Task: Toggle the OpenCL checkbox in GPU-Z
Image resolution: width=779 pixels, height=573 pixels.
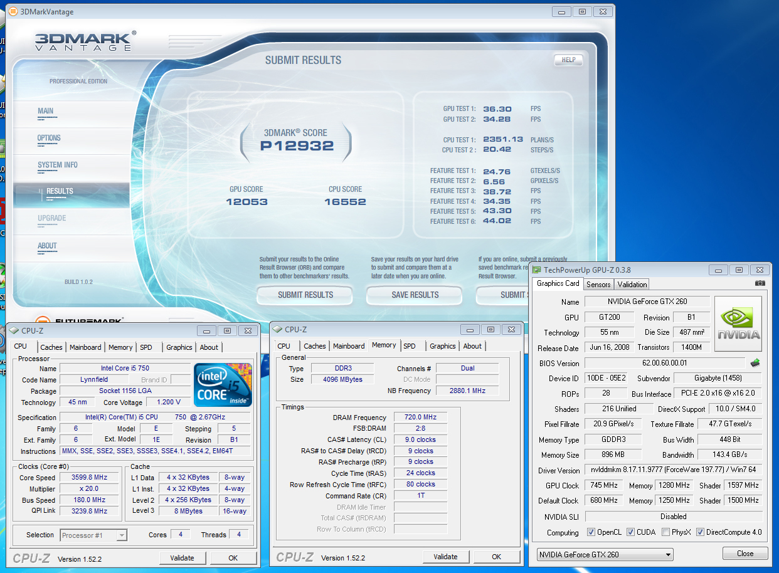Action: pos(591,532)
